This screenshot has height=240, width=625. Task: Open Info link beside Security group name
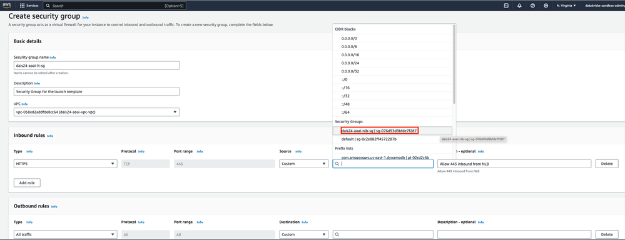(53, 57)
